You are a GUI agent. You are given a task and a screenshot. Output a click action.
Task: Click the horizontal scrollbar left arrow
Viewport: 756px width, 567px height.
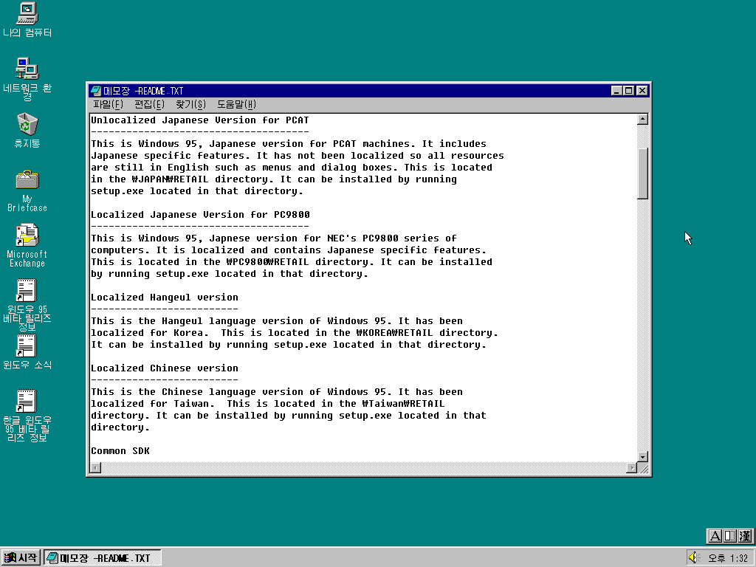[x=96, y=467]
